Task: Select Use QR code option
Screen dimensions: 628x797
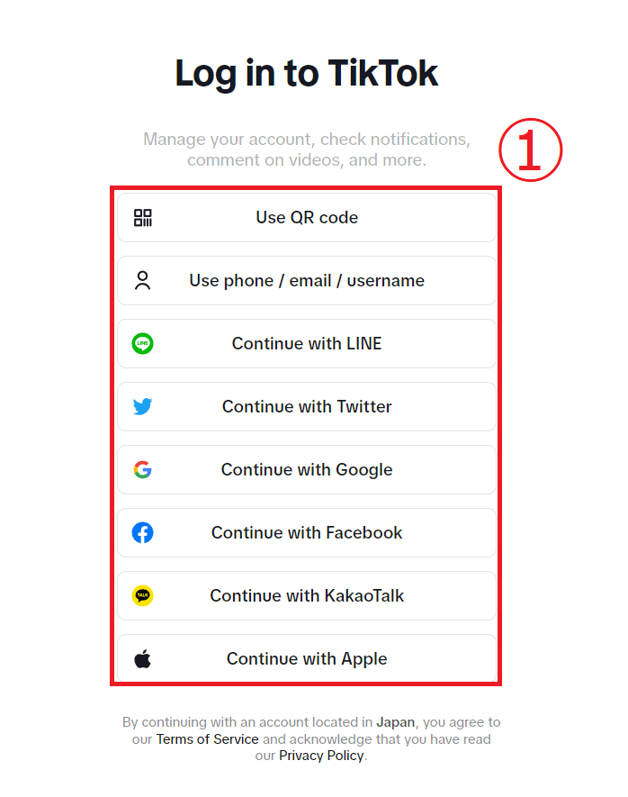Action: (x=307, y=218)
